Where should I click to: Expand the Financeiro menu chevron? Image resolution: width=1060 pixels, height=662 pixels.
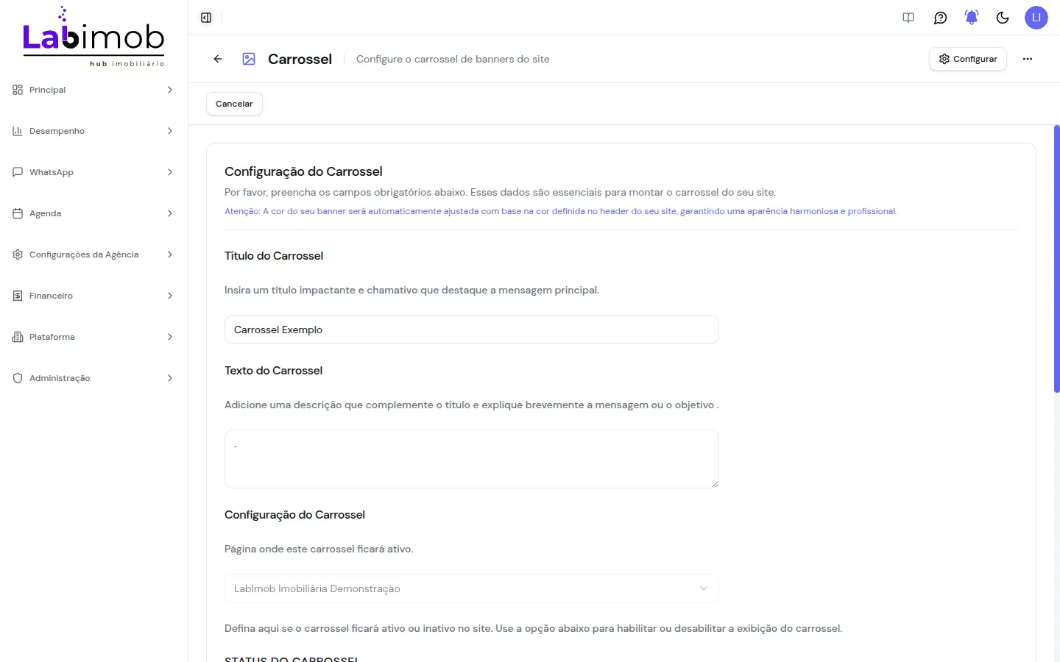(170, 296)
